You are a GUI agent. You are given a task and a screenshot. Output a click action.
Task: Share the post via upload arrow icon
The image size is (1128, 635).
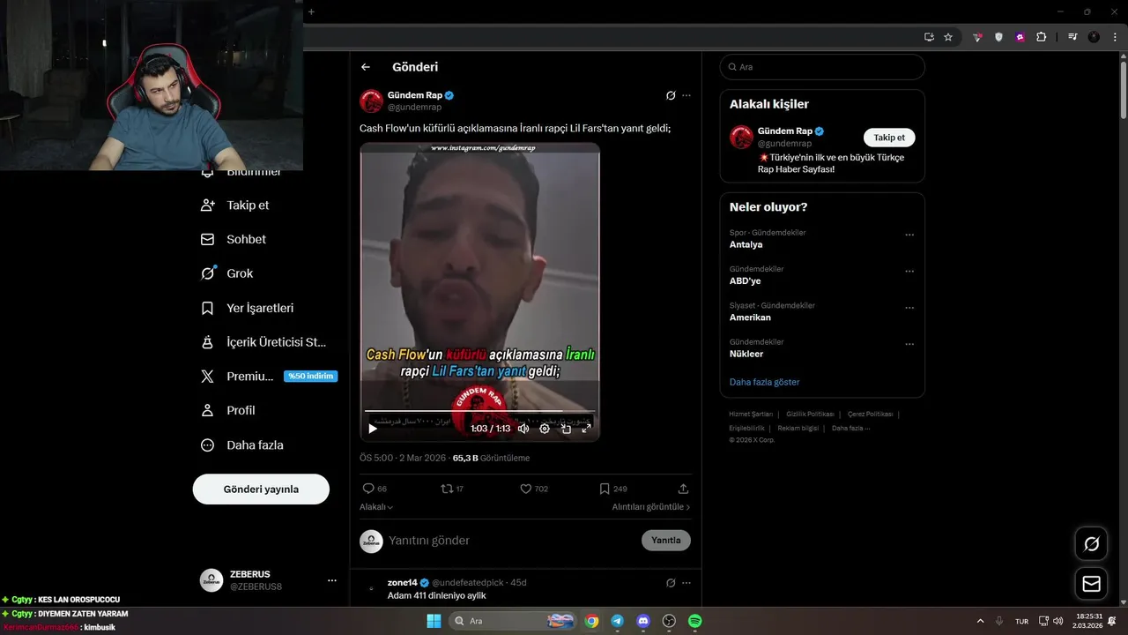(683, 489)
